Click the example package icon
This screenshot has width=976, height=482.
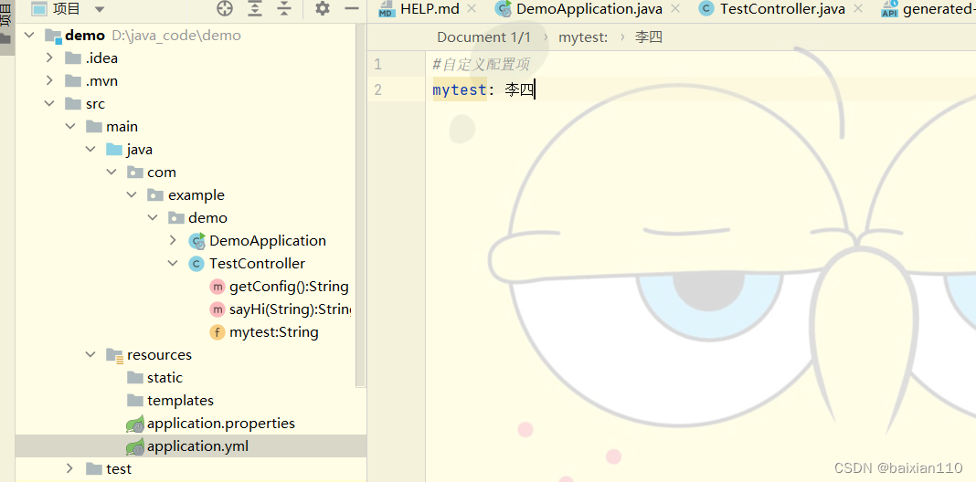click(x=155, y=195)
